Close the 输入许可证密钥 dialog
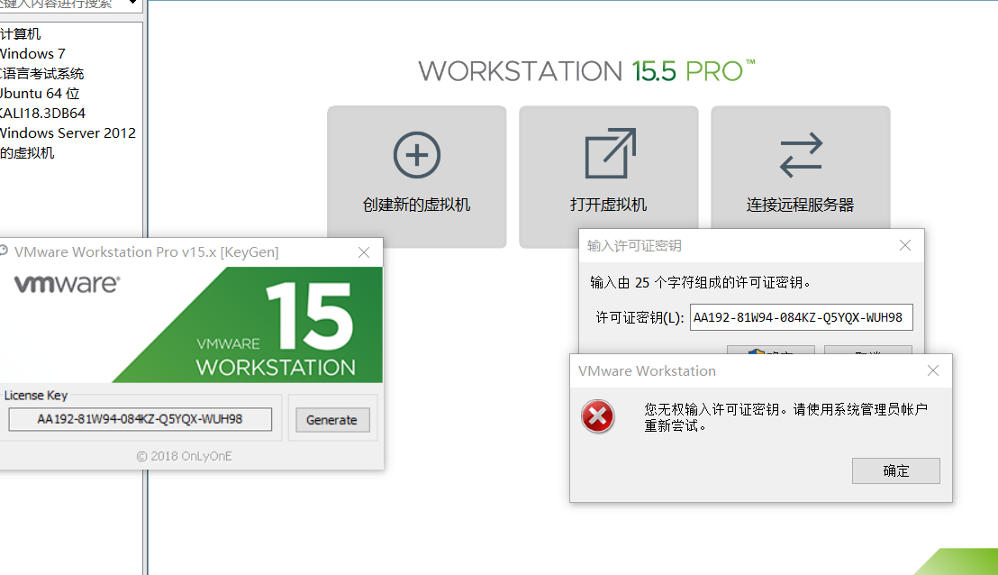This screenshot has width=998, height=575. click(x=905, y=245)
